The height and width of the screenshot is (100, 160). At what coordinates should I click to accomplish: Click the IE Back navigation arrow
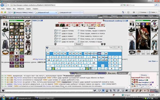click(x=2, y=5)
